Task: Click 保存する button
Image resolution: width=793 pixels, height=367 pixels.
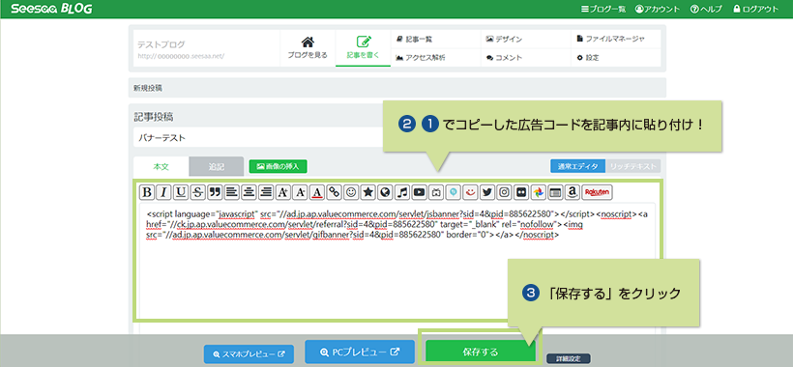Action: pyautogui.click(x=481, y=352)
